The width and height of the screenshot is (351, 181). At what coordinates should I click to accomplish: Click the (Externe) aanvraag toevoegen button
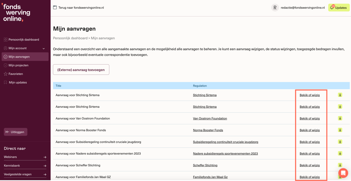point(81,70)
